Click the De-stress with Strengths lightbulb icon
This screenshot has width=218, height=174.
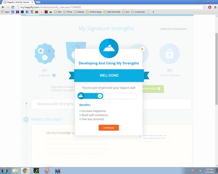pyautogui.click(x=26, y=104)
